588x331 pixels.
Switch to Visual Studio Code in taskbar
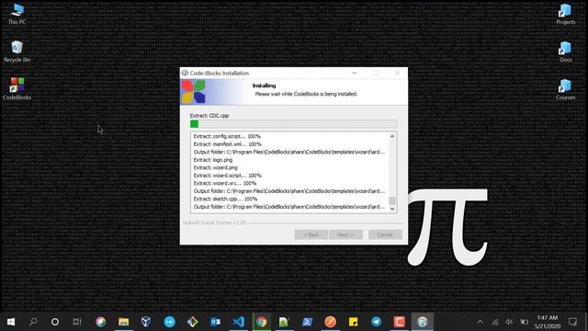coord(239,322)
